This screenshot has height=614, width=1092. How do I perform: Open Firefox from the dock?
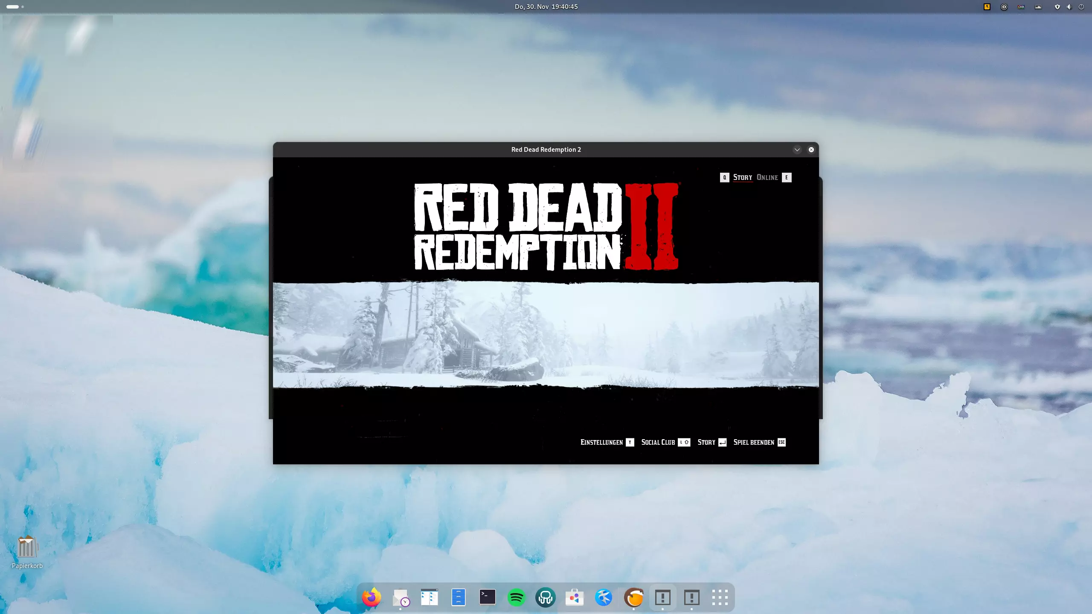coord(372,597)
